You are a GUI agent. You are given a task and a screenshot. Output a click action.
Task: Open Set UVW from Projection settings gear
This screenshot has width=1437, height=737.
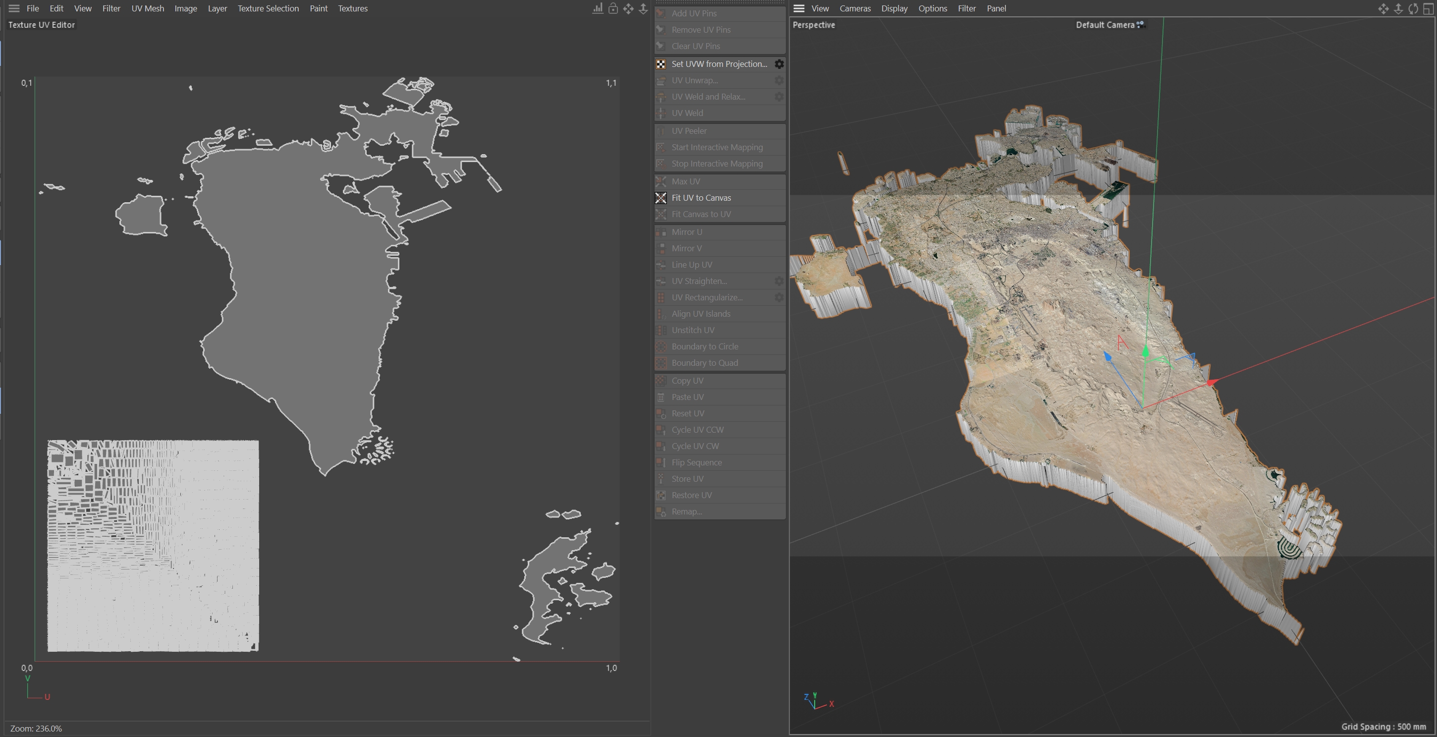click(x=779, y=64)
